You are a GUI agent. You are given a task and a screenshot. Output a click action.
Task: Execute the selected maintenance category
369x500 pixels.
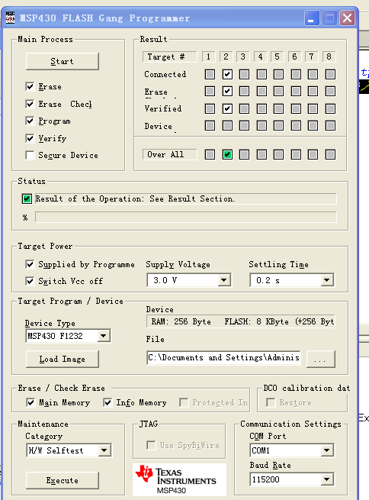tap(63, 480)
